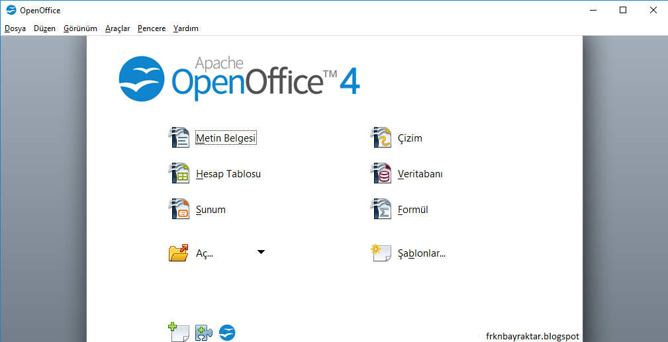This screenshot has height=342, width=668.
Task: Click the Formül label
Action: (413, 210)
